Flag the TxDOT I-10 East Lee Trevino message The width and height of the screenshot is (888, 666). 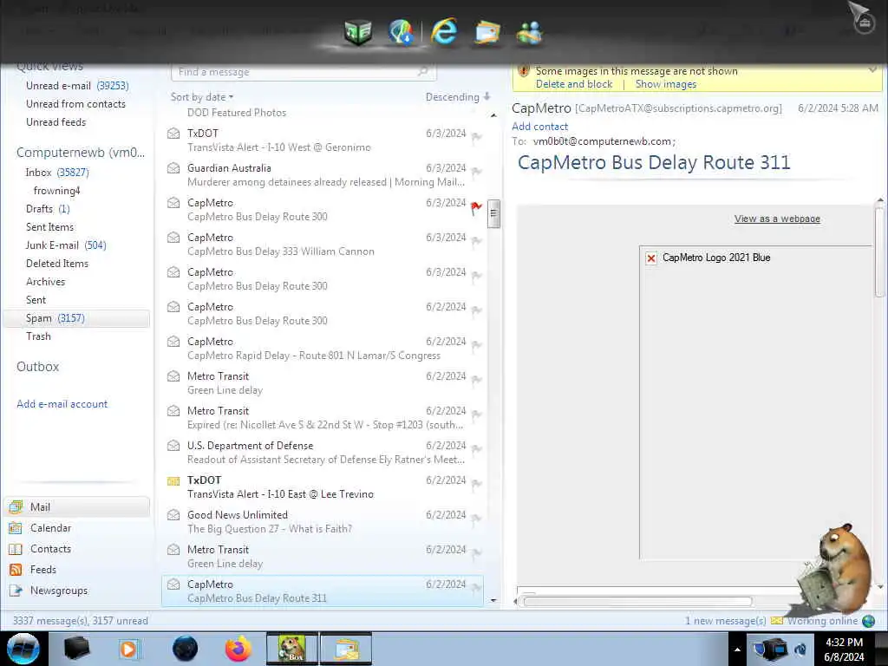tap(476, 484)
